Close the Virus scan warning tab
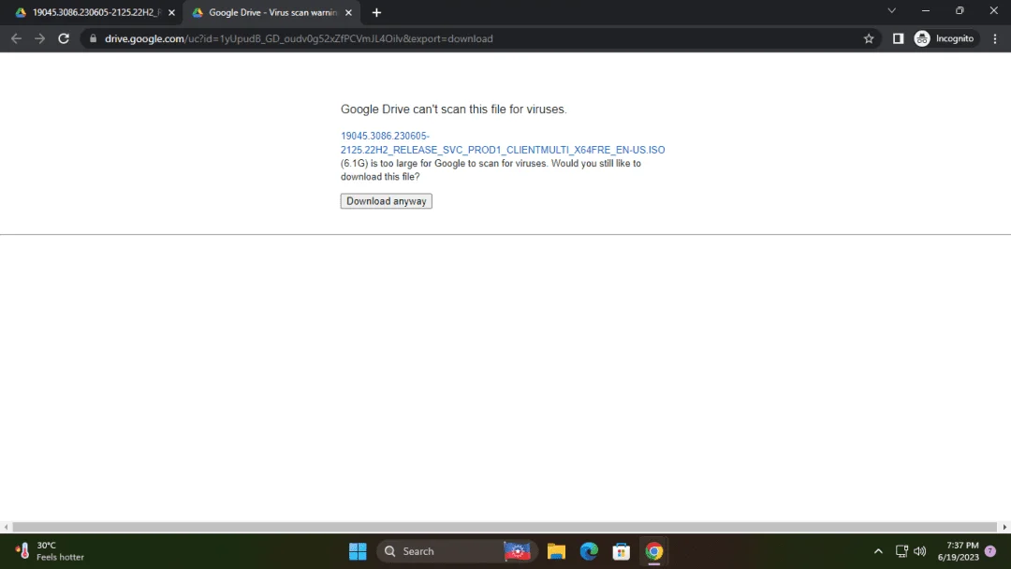Viewport: 1011px width, 569px height. [348, 12]
